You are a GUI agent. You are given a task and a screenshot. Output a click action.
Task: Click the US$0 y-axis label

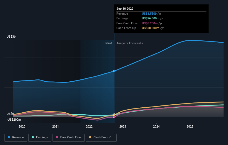pyautogui.click(x=10, y=114)
